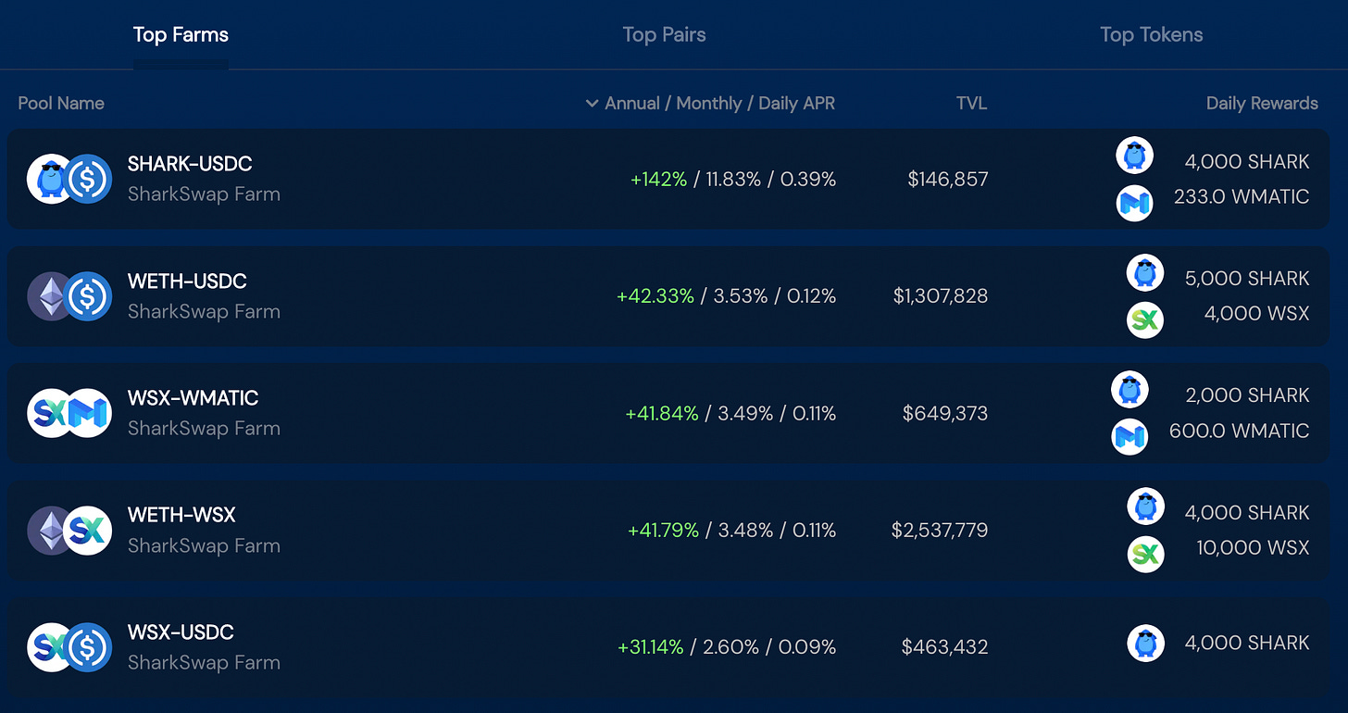Click shark reward icon in the WSX-USDC row
1348x713 pixels.
(x=1145, y=643)
